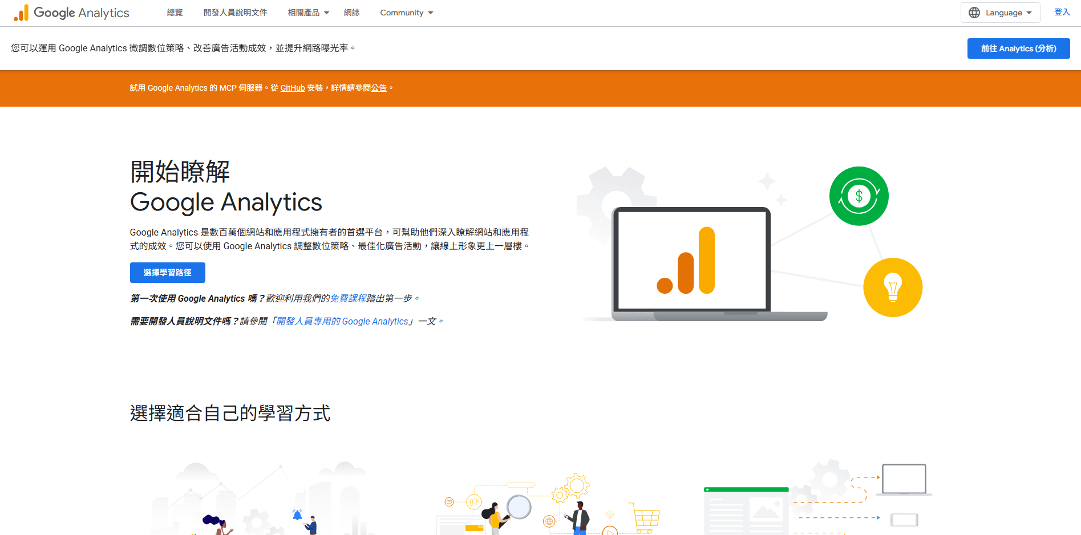Open the GitHub link in the orange banner
Screen dimensions: 1081x535
pyautogui.click(x=292, y=88)
